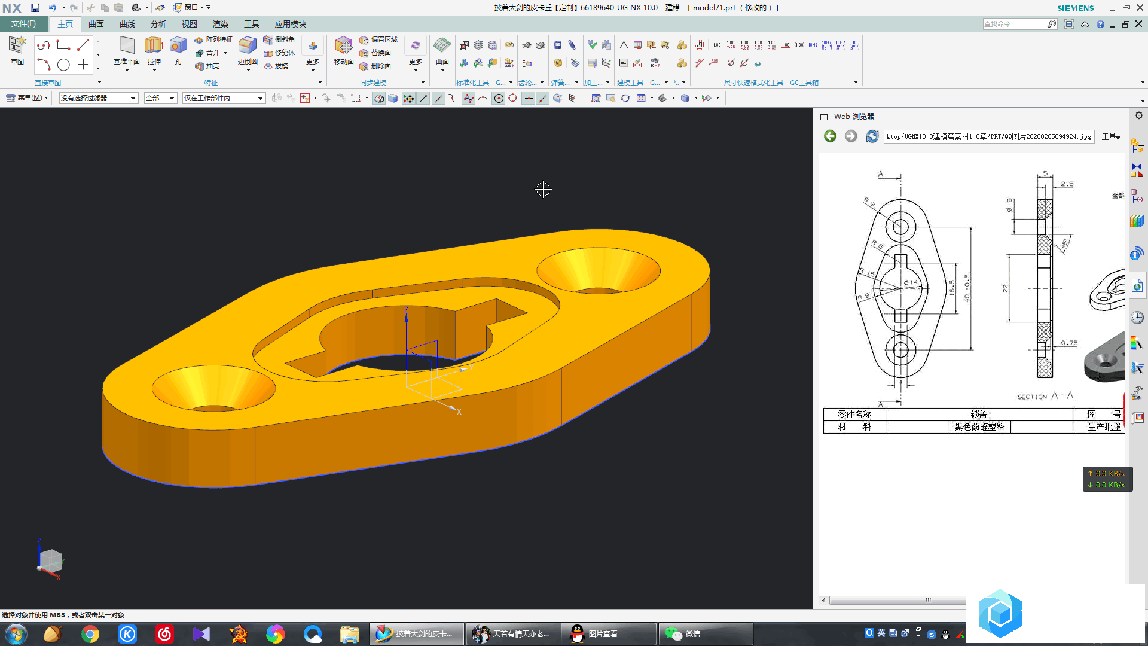This screenshot has height=646, width=1148.
Task: Switch to the 应用模块 ribbon tab
Action: click(x=291, y=24)
